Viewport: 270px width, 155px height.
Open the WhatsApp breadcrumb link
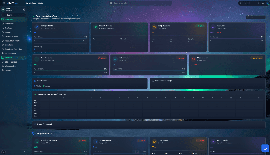(31, 3)
